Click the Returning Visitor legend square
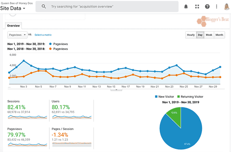This screenshot has height=152, width=231. [179, 97]
